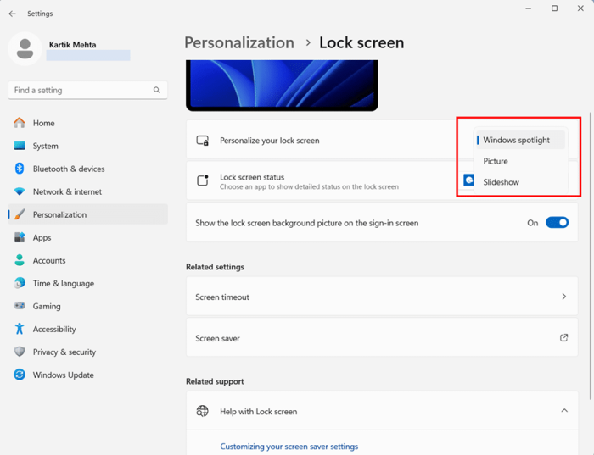Click the Bluetooth icon in sidebar
594x455 pixels.
click(20, 169)
